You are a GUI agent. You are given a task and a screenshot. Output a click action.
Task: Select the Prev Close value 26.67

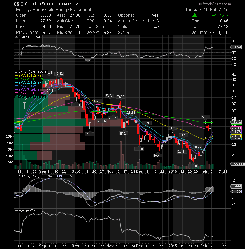point(45,33)
